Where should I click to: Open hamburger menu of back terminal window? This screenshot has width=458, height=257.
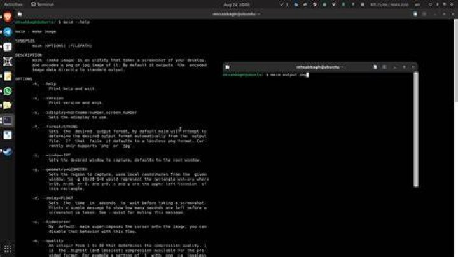(x=424, y=14)
